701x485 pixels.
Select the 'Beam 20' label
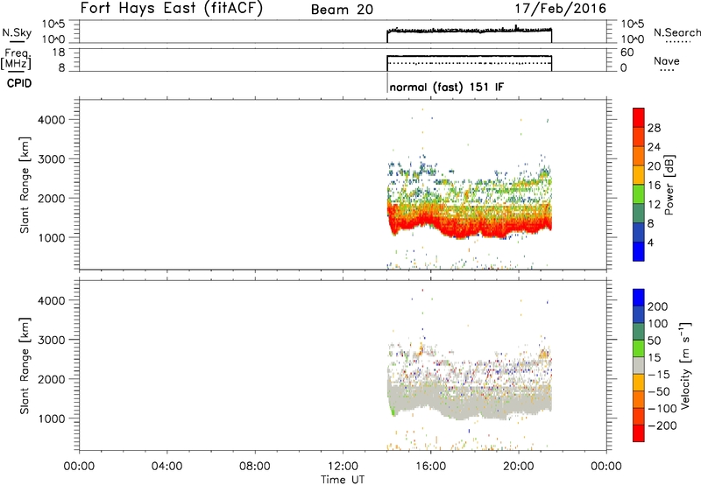[x=342, y=10]
